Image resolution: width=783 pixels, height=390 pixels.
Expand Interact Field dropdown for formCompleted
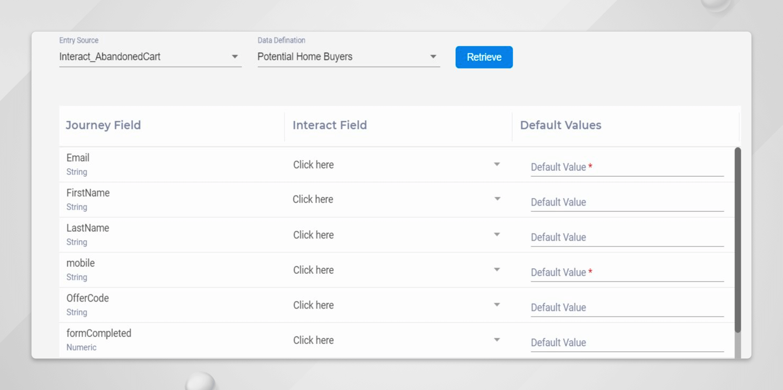[x=396, y=340]
